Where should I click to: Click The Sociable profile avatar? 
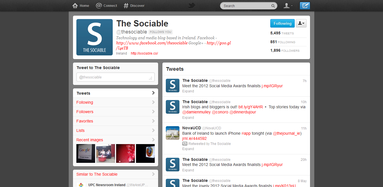95,37
